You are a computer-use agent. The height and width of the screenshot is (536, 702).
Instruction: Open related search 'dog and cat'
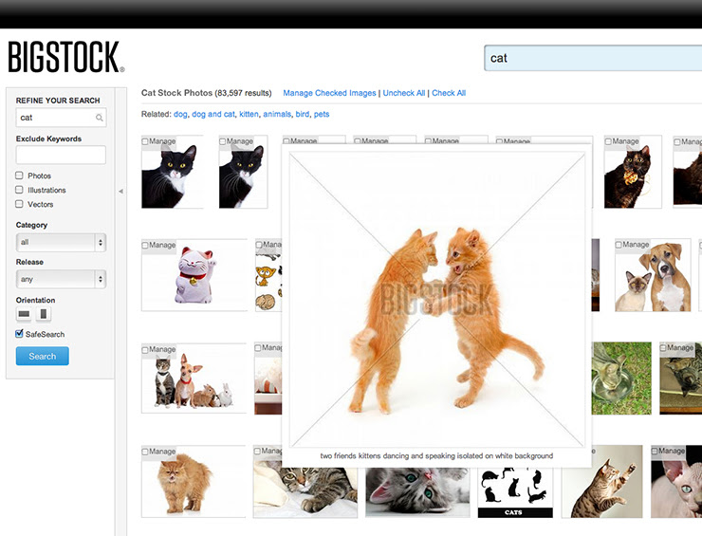tap(213, 114)
